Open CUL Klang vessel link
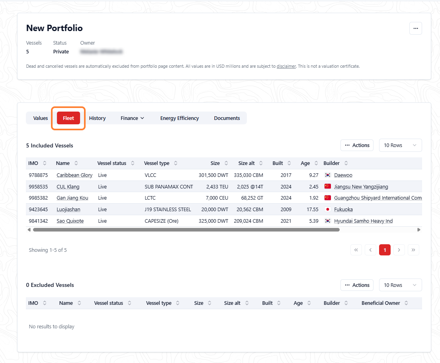This screenshot has width=440, height=363. tap(68, 187)
